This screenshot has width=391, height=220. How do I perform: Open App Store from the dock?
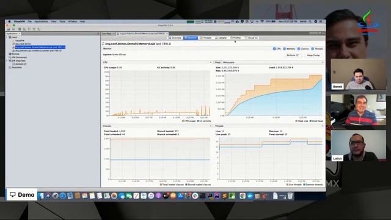(x=180, y=196)
